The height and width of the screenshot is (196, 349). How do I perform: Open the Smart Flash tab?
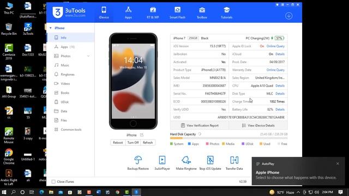point(177,13)
